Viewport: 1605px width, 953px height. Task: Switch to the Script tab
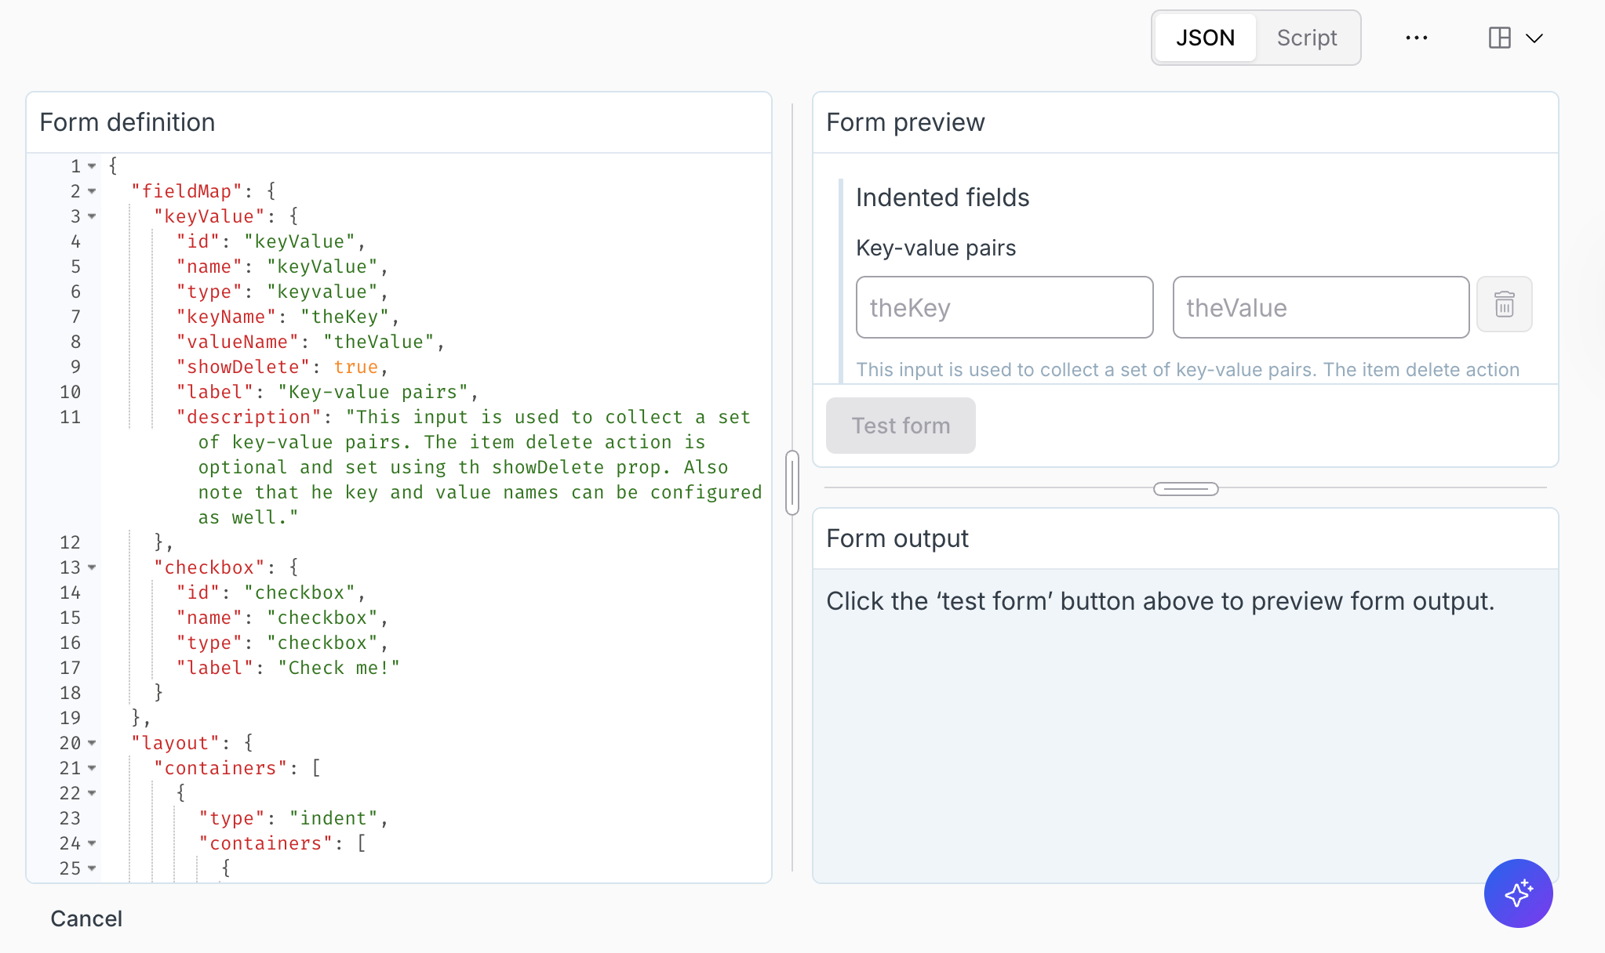click(1307, 38)
